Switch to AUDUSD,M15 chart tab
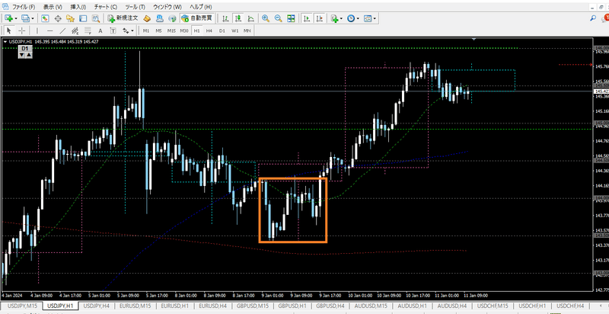The height and width of the screenshot is (314, 609). click(371, 306)
